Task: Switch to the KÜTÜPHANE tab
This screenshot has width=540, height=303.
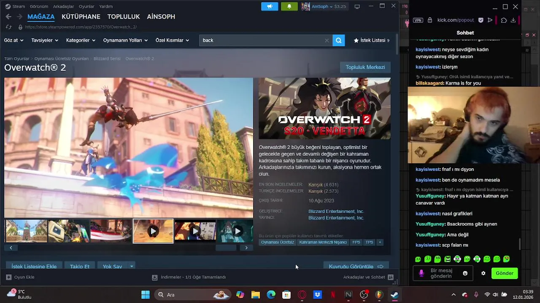Action: point(81,17)
